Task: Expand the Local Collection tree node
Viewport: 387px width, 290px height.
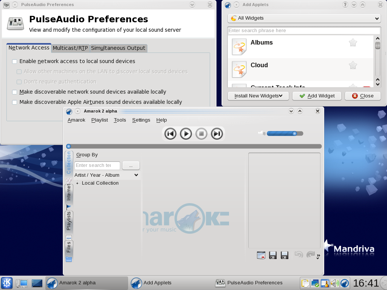Action: [x=77, y=183]
